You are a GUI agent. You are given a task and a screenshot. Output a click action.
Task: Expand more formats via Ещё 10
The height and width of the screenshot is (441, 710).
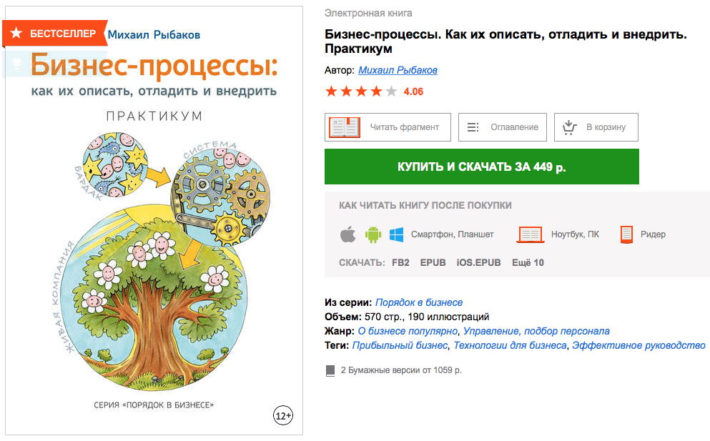point(528,262)
